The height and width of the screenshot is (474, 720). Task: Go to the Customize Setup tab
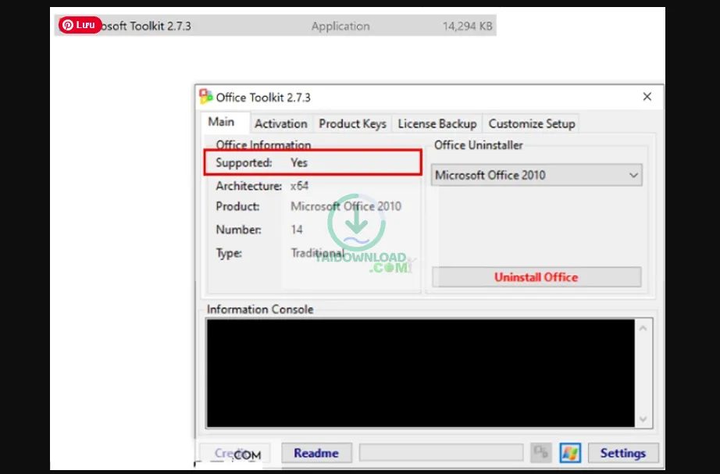(x=531, y=123)
